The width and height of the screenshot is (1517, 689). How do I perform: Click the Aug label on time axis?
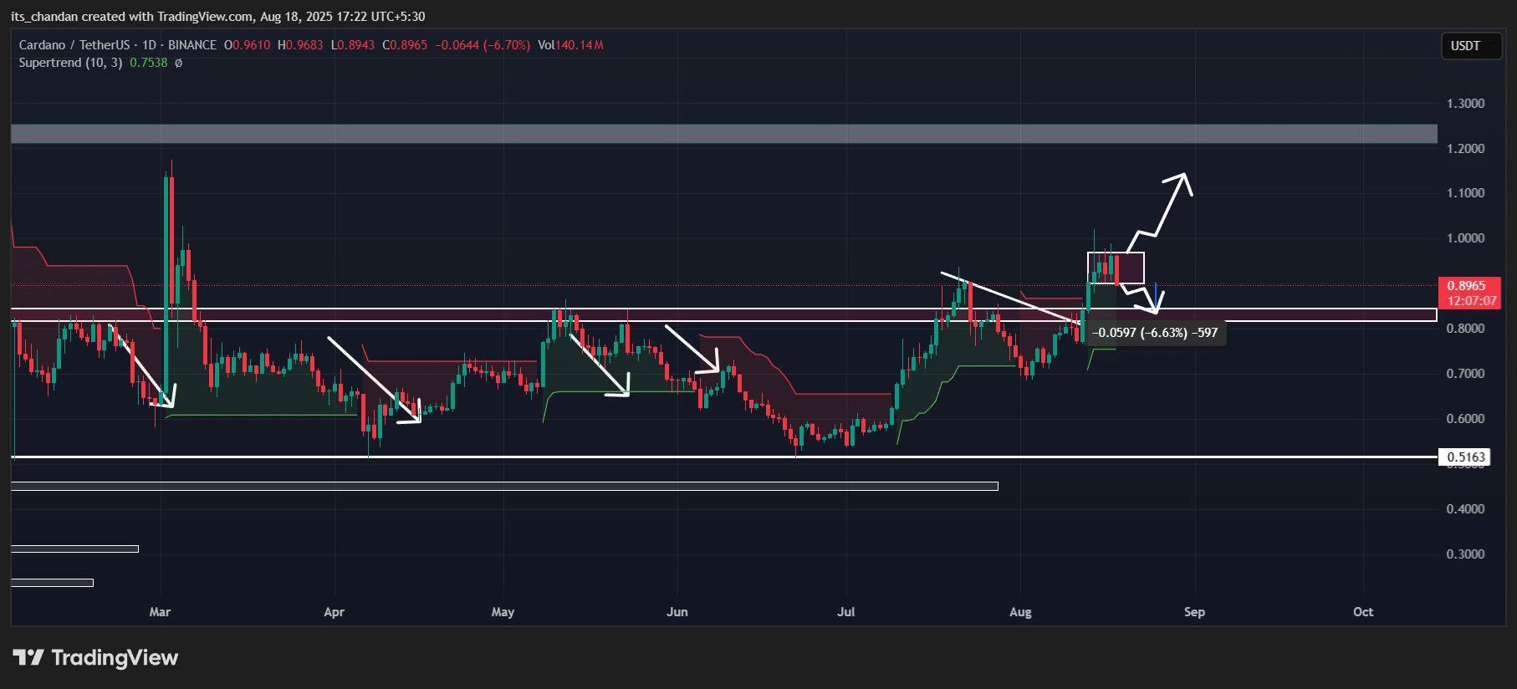tap(1020, 612)
